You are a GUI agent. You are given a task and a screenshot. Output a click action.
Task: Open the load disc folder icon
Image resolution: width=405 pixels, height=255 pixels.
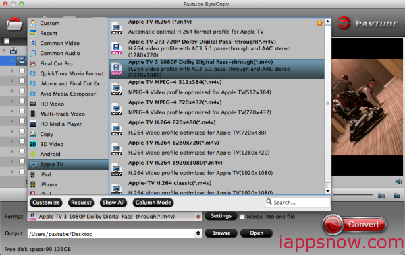pyautogui.click(x=14, y=24)
